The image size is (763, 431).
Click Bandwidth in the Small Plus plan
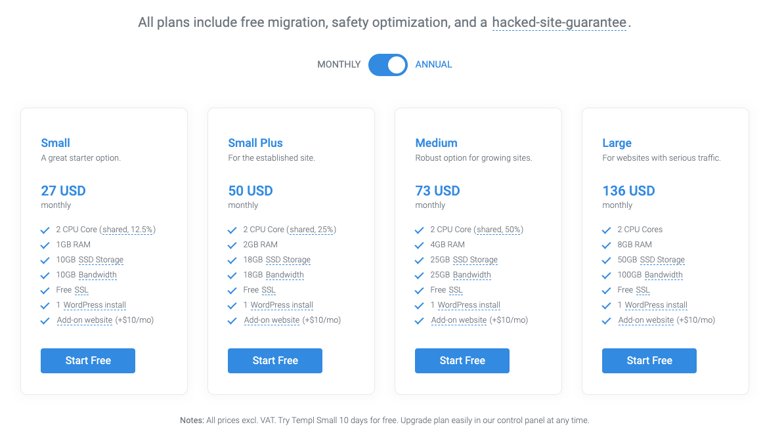285,275
